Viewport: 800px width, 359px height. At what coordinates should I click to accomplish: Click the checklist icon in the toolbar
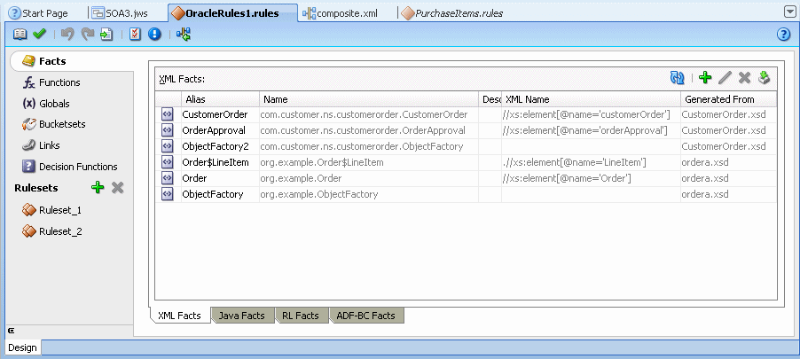135,35
